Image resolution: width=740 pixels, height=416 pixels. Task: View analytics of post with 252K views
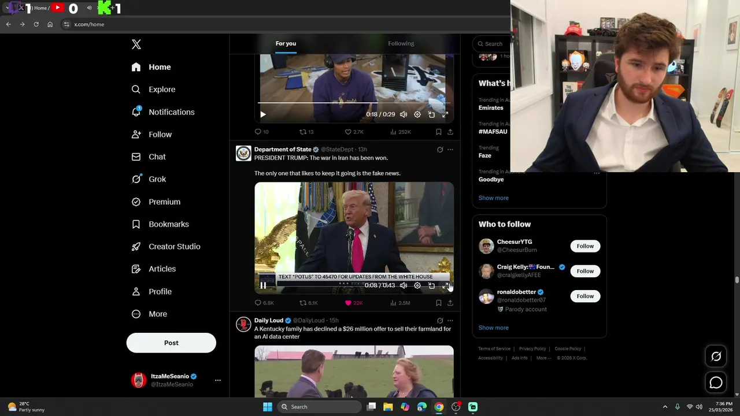pyautogui.click(x=400, y=132)
